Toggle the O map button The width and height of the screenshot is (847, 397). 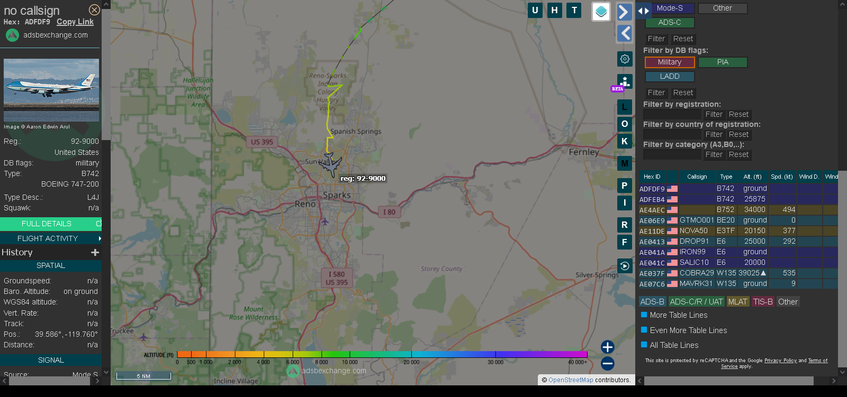click(625, 124)
